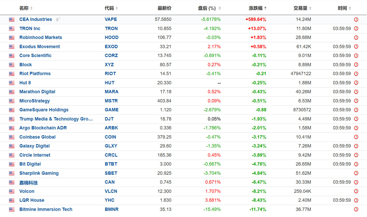Open the 嘉楠科技 stock page
Screen dimensions: 367x217
point(29,182)
